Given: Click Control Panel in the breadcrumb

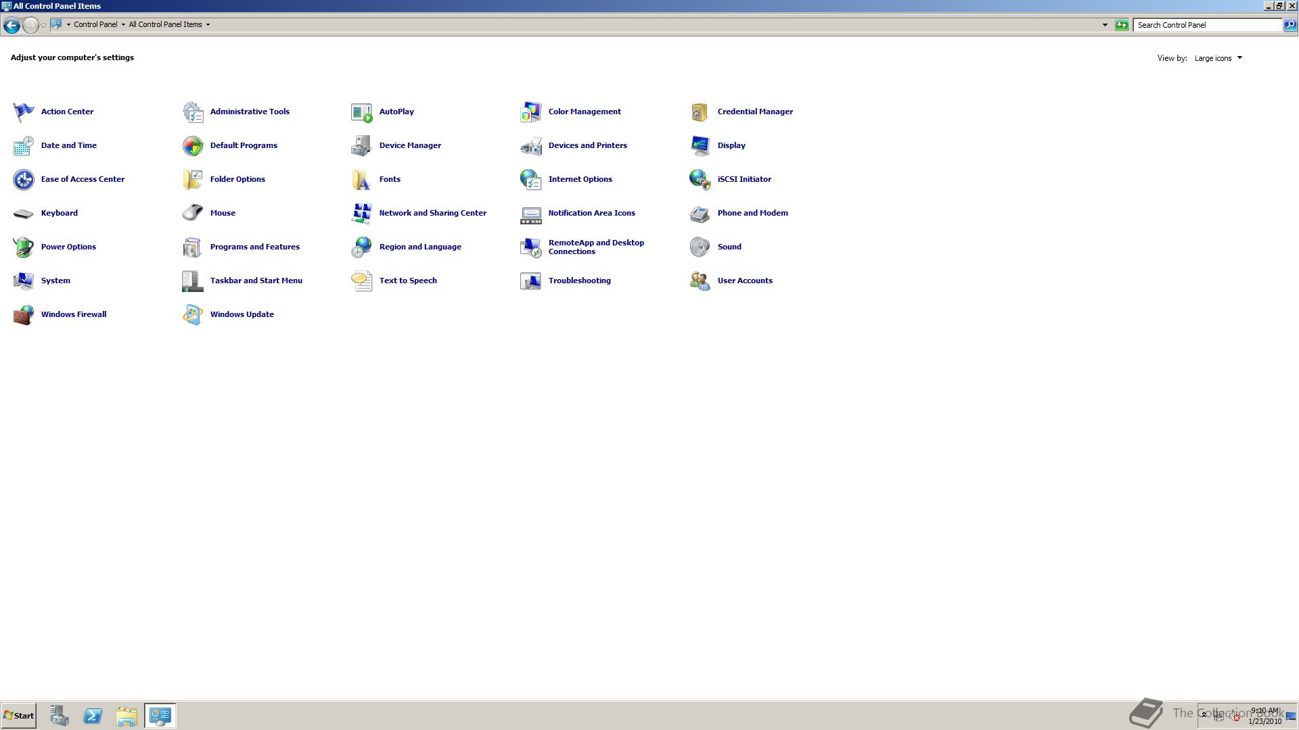Looking at the screenshot, I should [95, 24].
